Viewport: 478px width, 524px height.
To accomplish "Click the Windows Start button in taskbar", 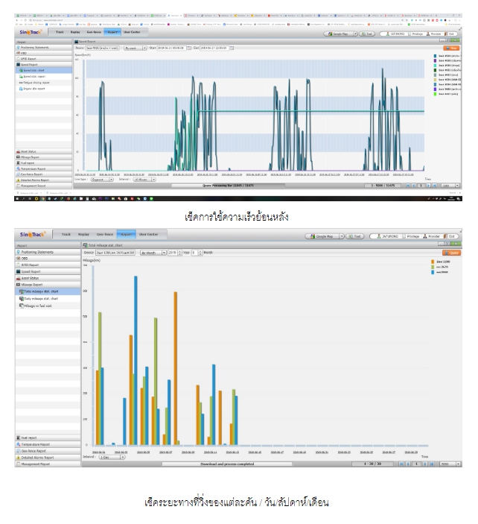I will point(18,199).
